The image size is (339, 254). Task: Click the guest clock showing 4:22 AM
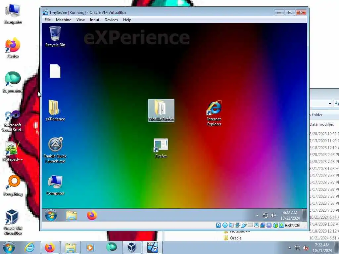pos(290,215)
